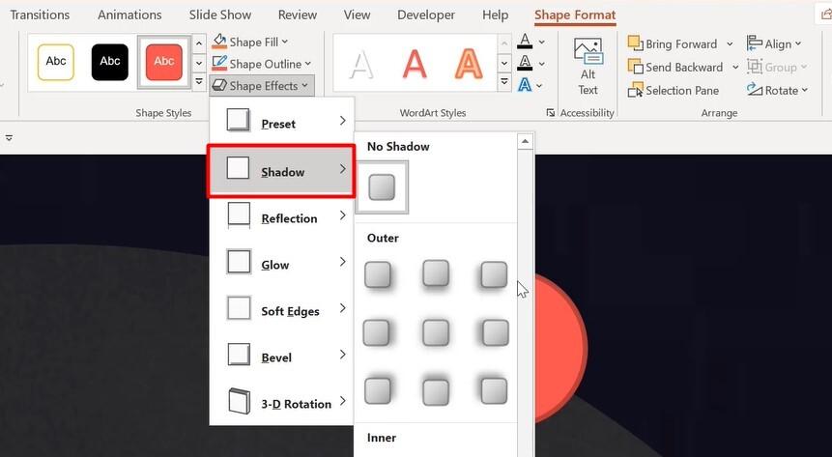Open the View ribbon tab
The image size is (832, 457).
click(358, 14)
